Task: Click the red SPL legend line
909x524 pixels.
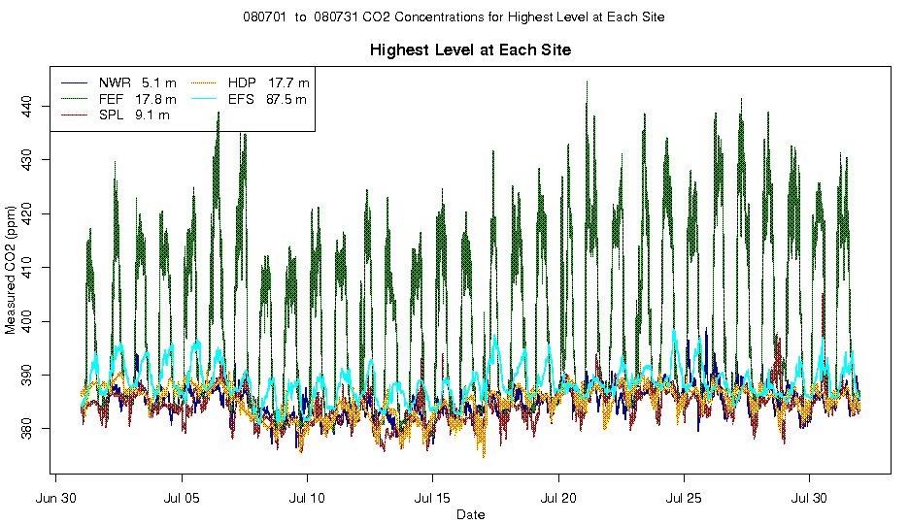Action: (74, 115)
